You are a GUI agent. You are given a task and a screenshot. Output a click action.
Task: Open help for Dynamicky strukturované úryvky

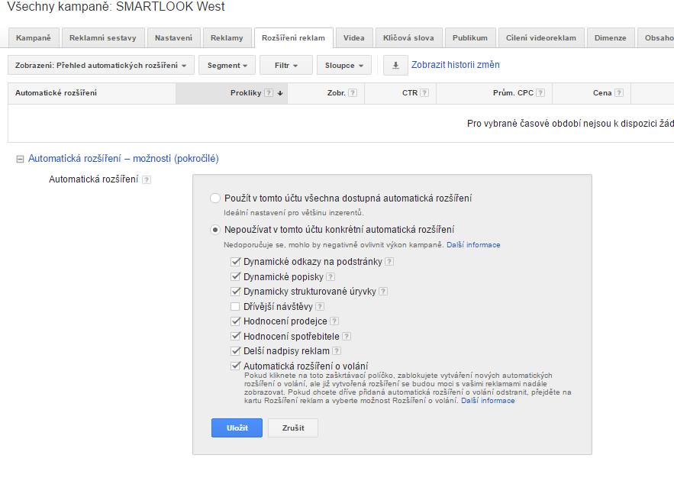coord(383,292)
